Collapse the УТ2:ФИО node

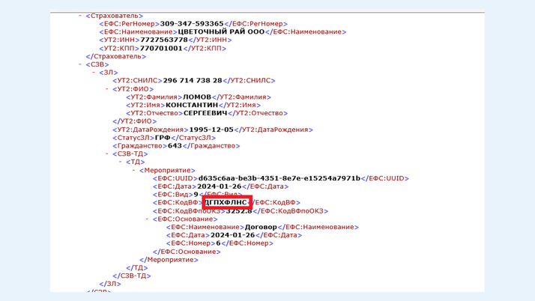point(107,88)
